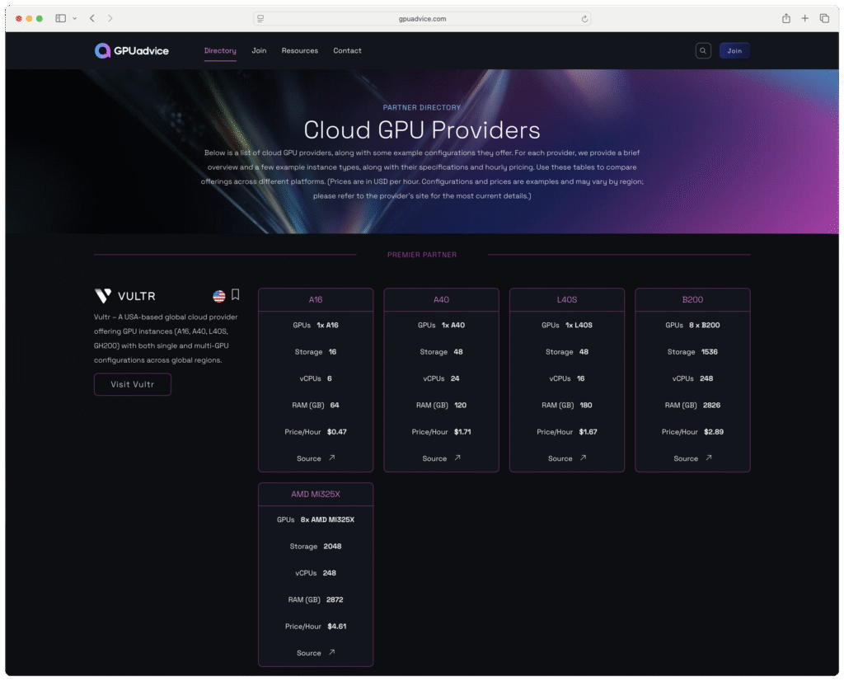Image resolution: width=844 pixels, height=681 pixels.
Task: Click the PREMIER PARTNER label
Action: pyautogui.click(x=422, y=255)
